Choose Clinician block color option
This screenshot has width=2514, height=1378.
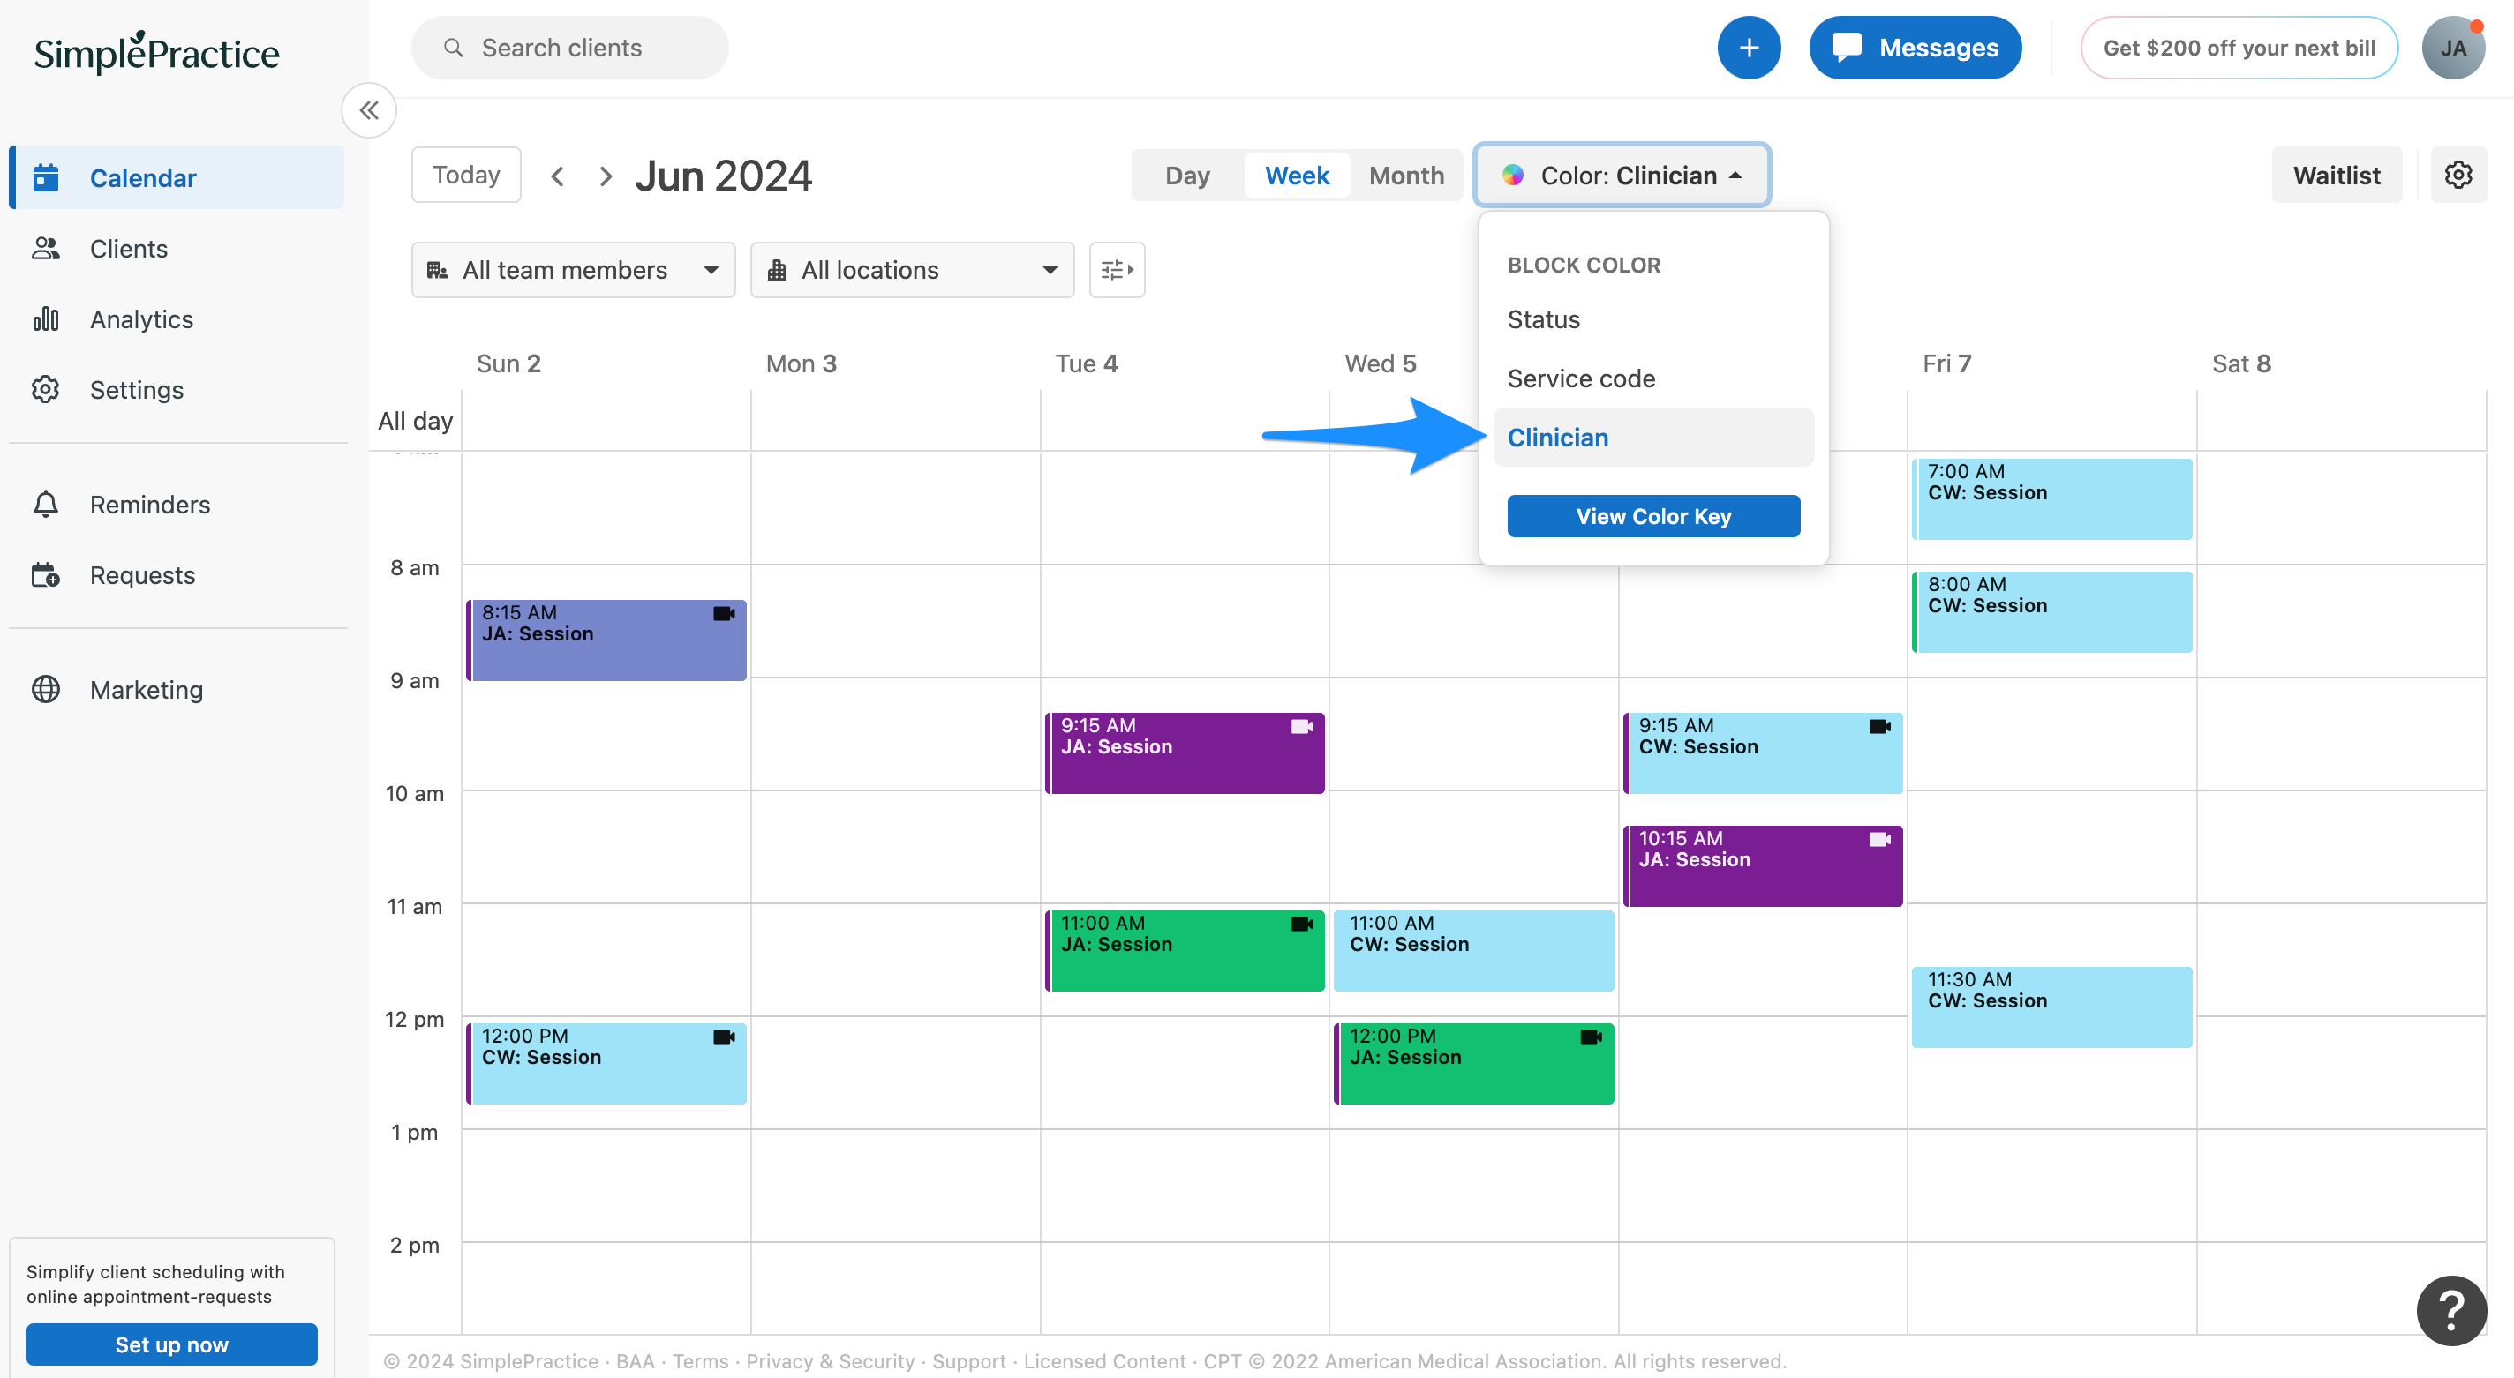tap(1653, 438)
